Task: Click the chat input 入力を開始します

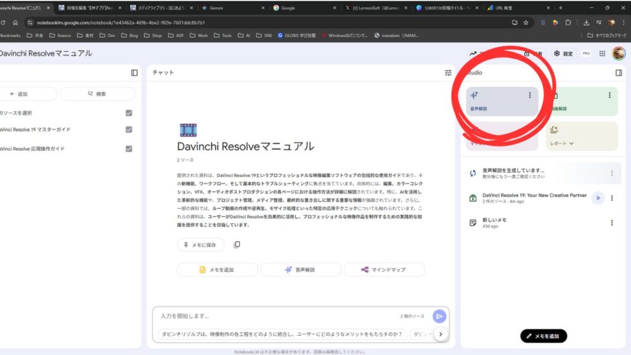Action: point(278,316)
